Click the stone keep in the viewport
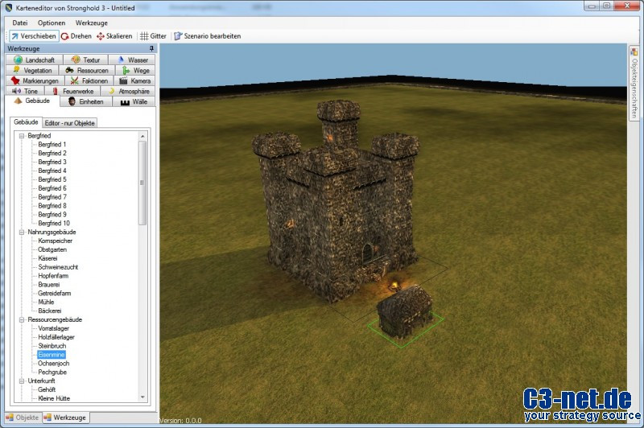The image size is (644, 428). (x=336, y=201)
